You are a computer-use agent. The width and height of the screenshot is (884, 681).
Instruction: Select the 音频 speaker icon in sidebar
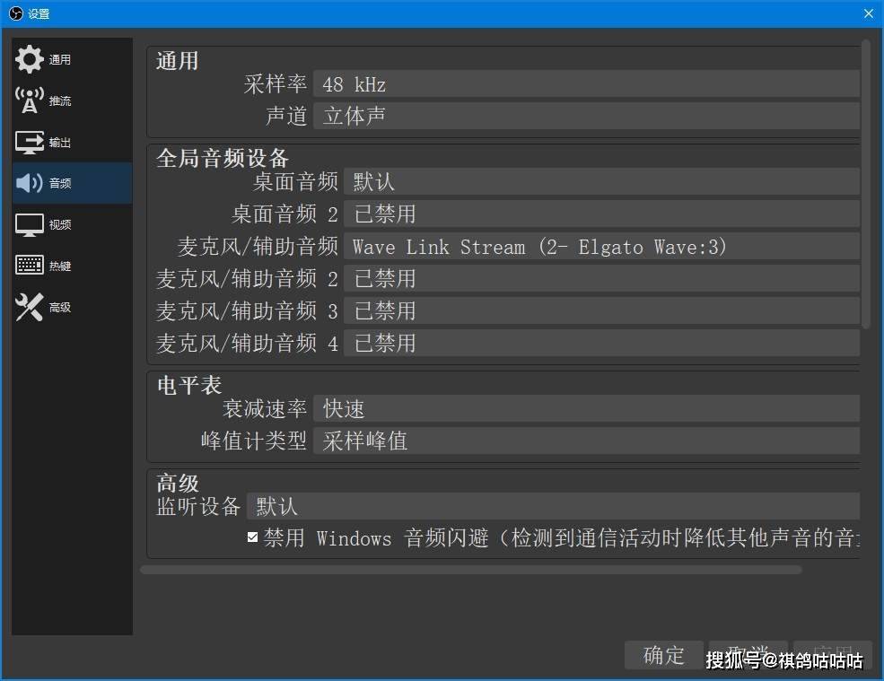click(30, 183)
